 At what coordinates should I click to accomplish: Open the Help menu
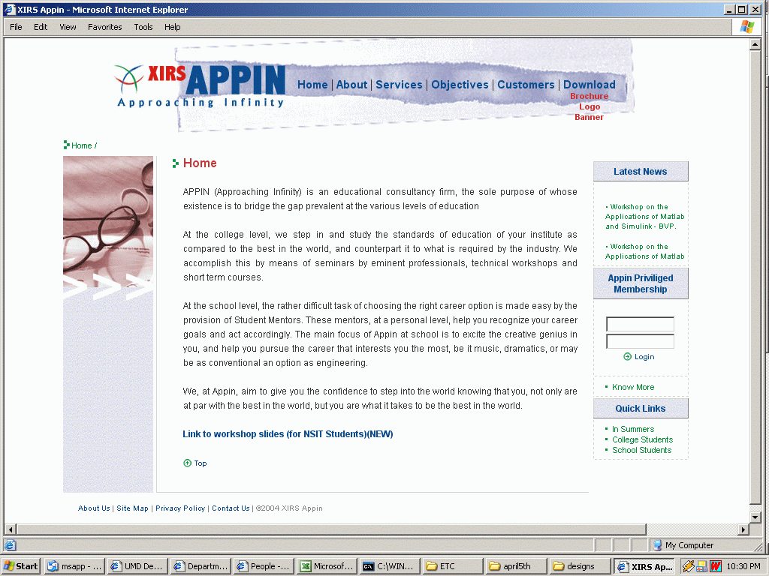(172, 27)
